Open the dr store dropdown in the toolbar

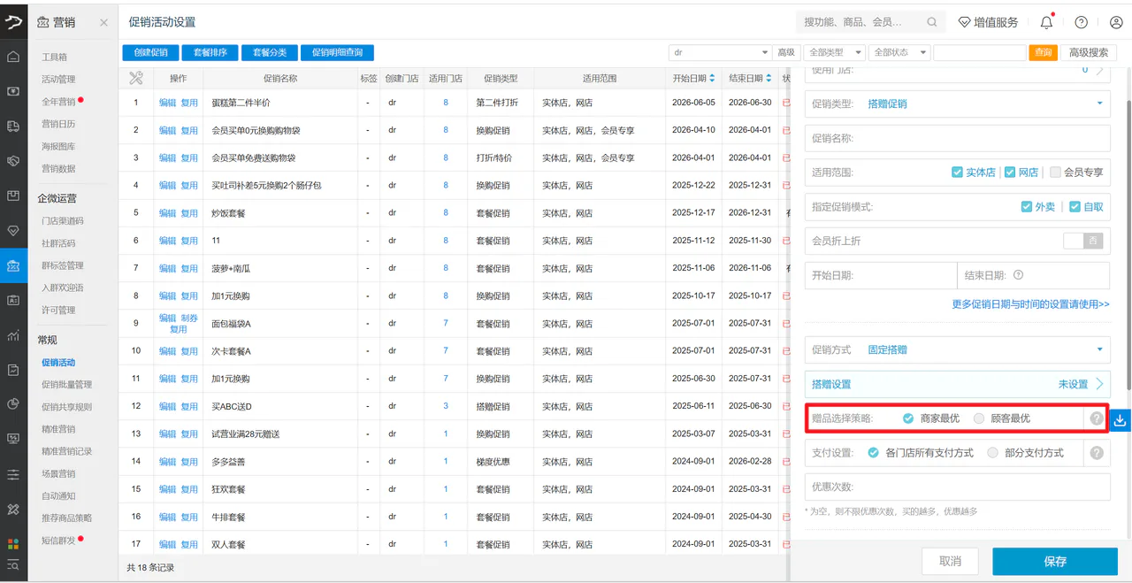[720, 52]
